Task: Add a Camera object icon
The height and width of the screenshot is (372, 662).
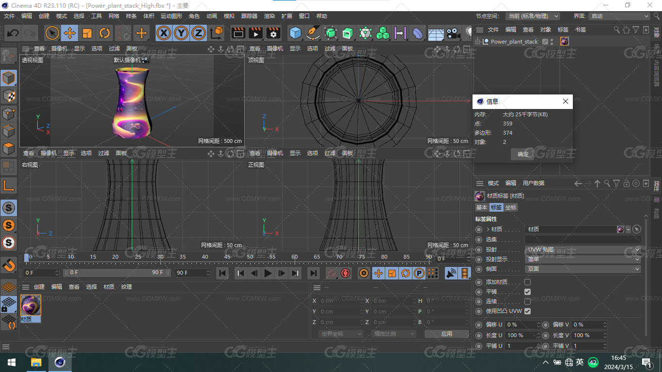Action: pos(453,33)
